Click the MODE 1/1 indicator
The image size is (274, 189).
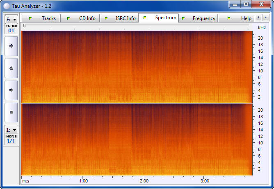pyautogui.click(x=11, y=139)
